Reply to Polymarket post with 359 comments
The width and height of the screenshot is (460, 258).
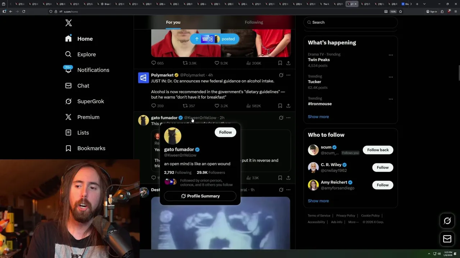(x=157, y=106)
